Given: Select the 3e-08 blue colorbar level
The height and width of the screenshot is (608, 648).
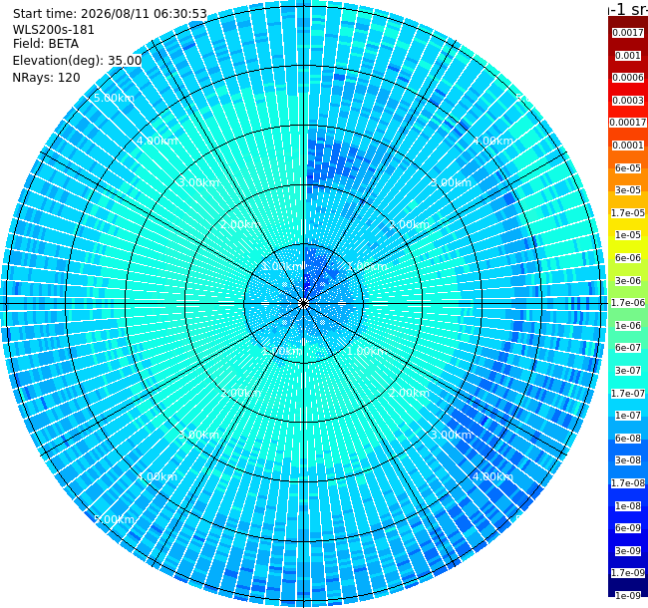Looking at the screenshot, I should [628, 460].
